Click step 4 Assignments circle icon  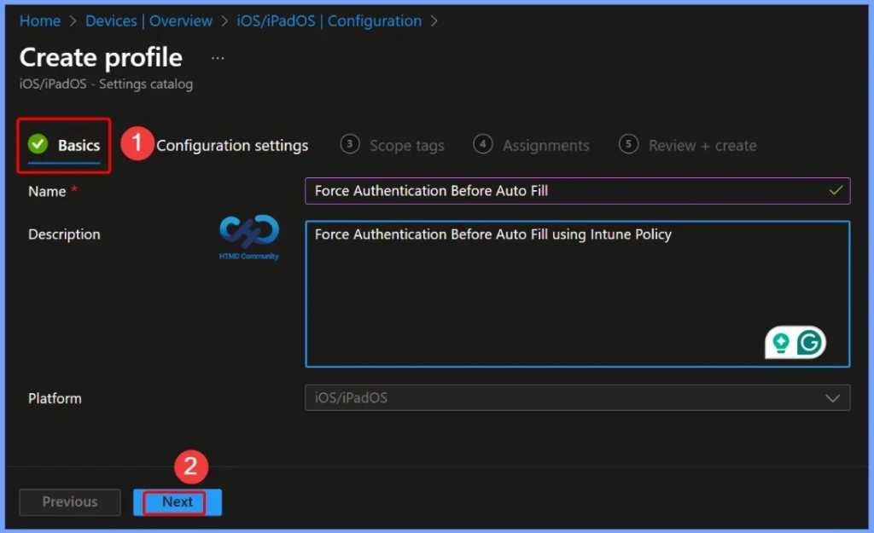483,145
